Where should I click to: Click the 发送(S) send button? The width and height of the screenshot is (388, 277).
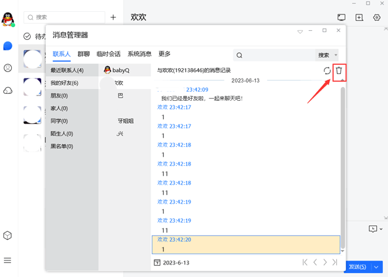[x=357, y=267]
